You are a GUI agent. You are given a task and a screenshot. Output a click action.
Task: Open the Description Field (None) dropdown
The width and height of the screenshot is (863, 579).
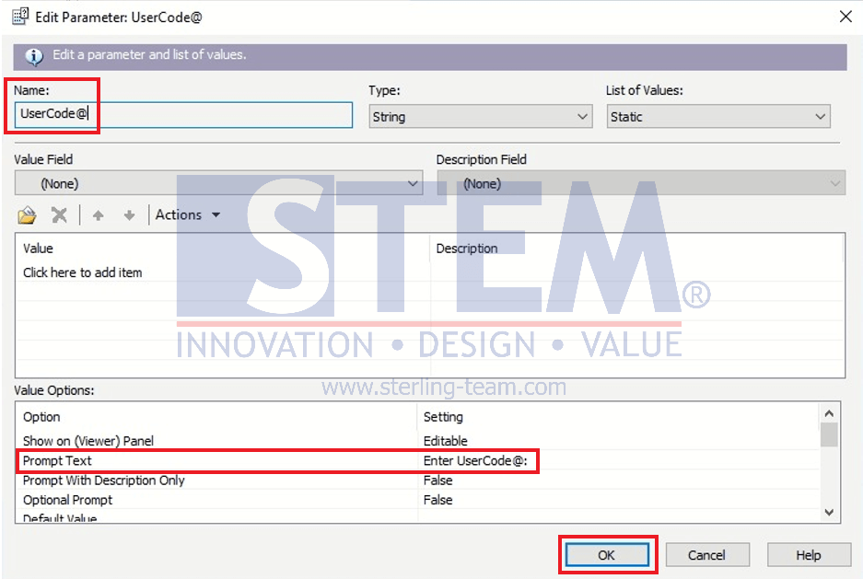coord(641,183)
